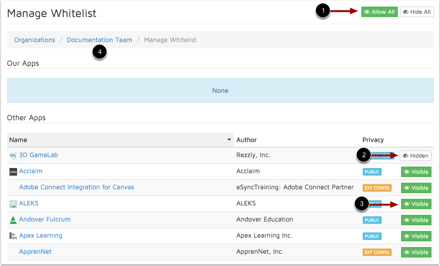Image resolution: width=440 pixels, height=266 pixels.
Task: Select author text Apex Learning Inc.
Action: pyautogui.click(x=265, y=236)
